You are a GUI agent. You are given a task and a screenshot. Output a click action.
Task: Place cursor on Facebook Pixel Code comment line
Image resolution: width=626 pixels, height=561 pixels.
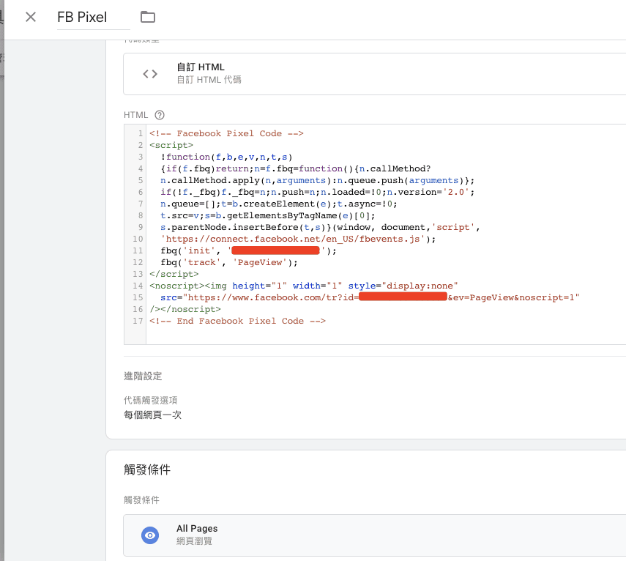226,134
